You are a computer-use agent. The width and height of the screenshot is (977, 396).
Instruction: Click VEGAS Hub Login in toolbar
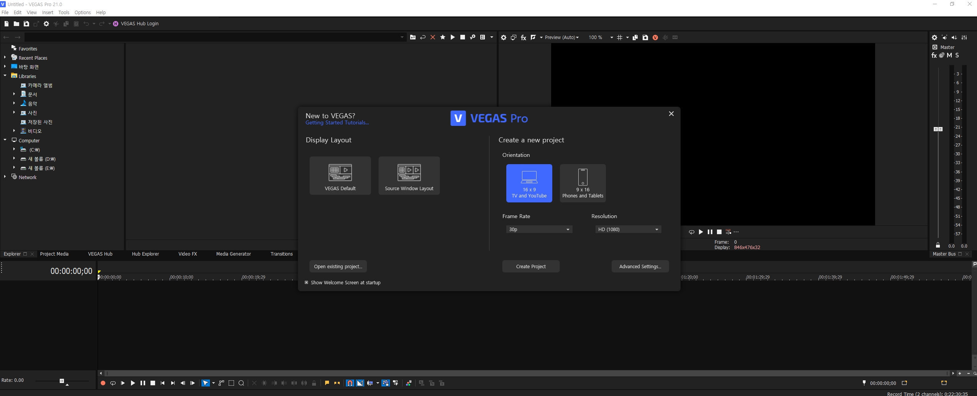136,24
